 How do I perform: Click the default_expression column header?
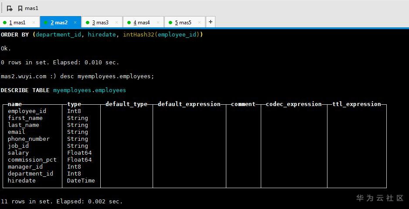(189, 104)
